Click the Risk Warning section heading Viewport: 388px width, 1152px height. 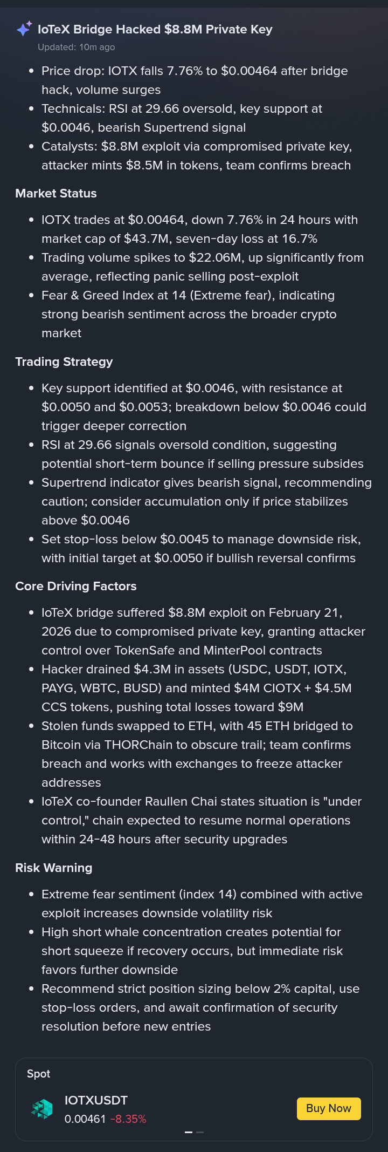tap(54, 868)
